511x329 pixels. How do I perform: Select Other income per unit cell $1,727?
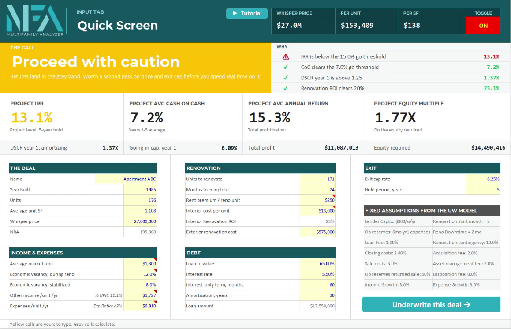tap(140, 295)
